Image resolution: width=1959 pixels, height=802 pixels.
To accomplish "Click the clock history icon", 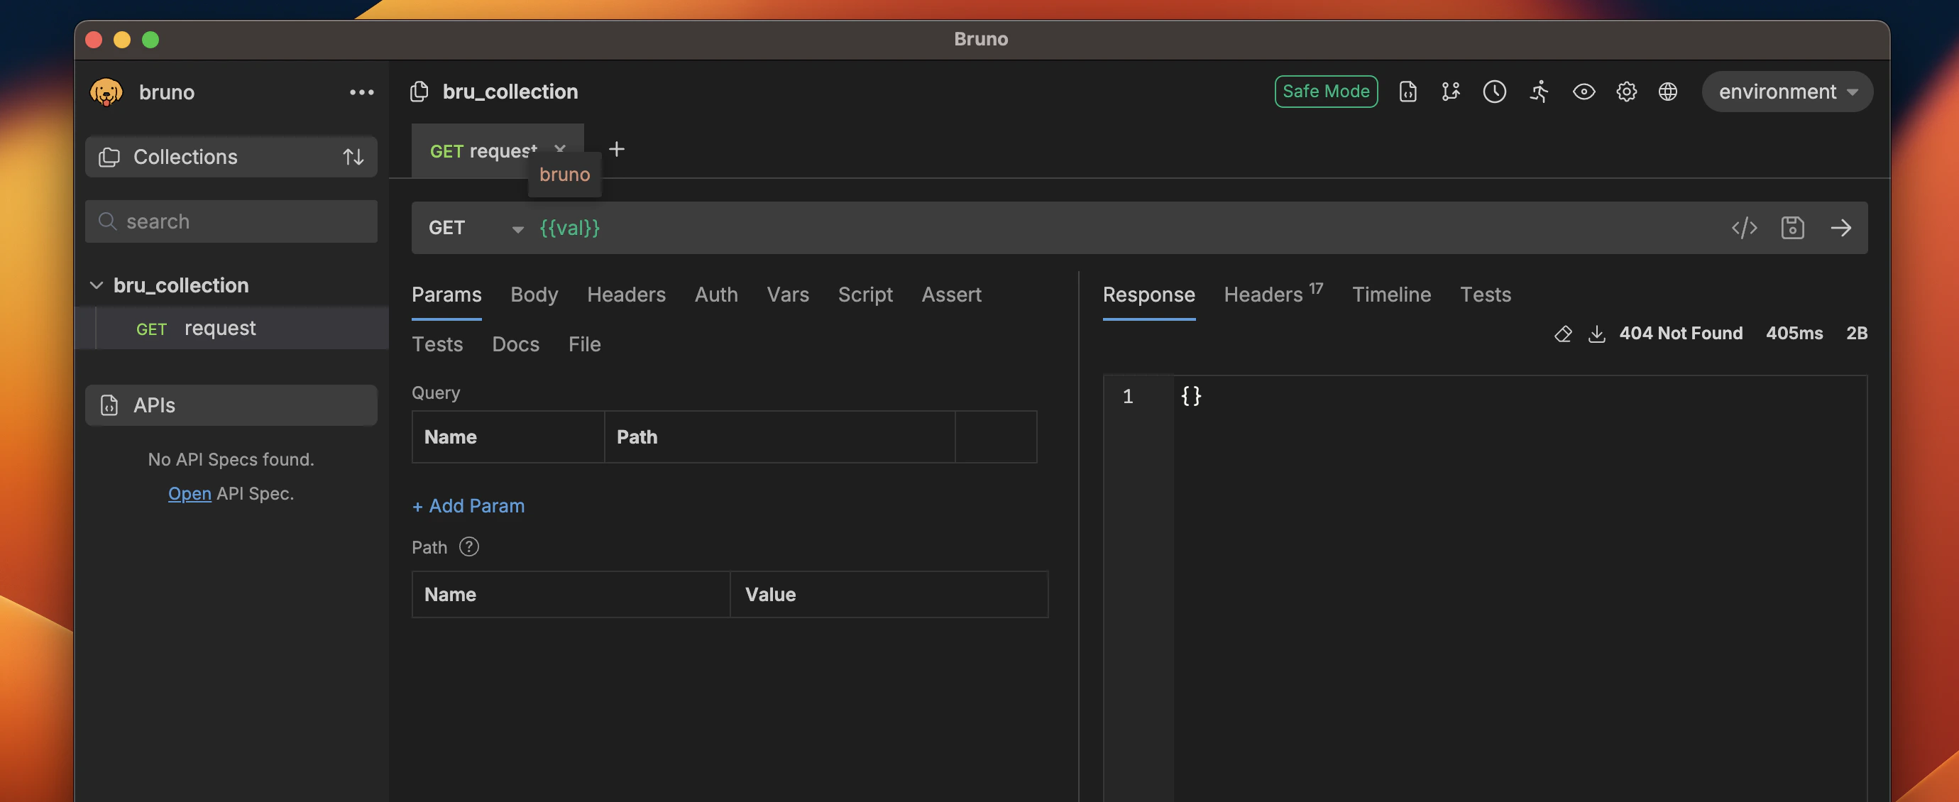I will [1493, 92].
